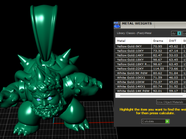Click the Metal column header
Viewport: 186px width, 139px height.
click(x=133, y=41)
